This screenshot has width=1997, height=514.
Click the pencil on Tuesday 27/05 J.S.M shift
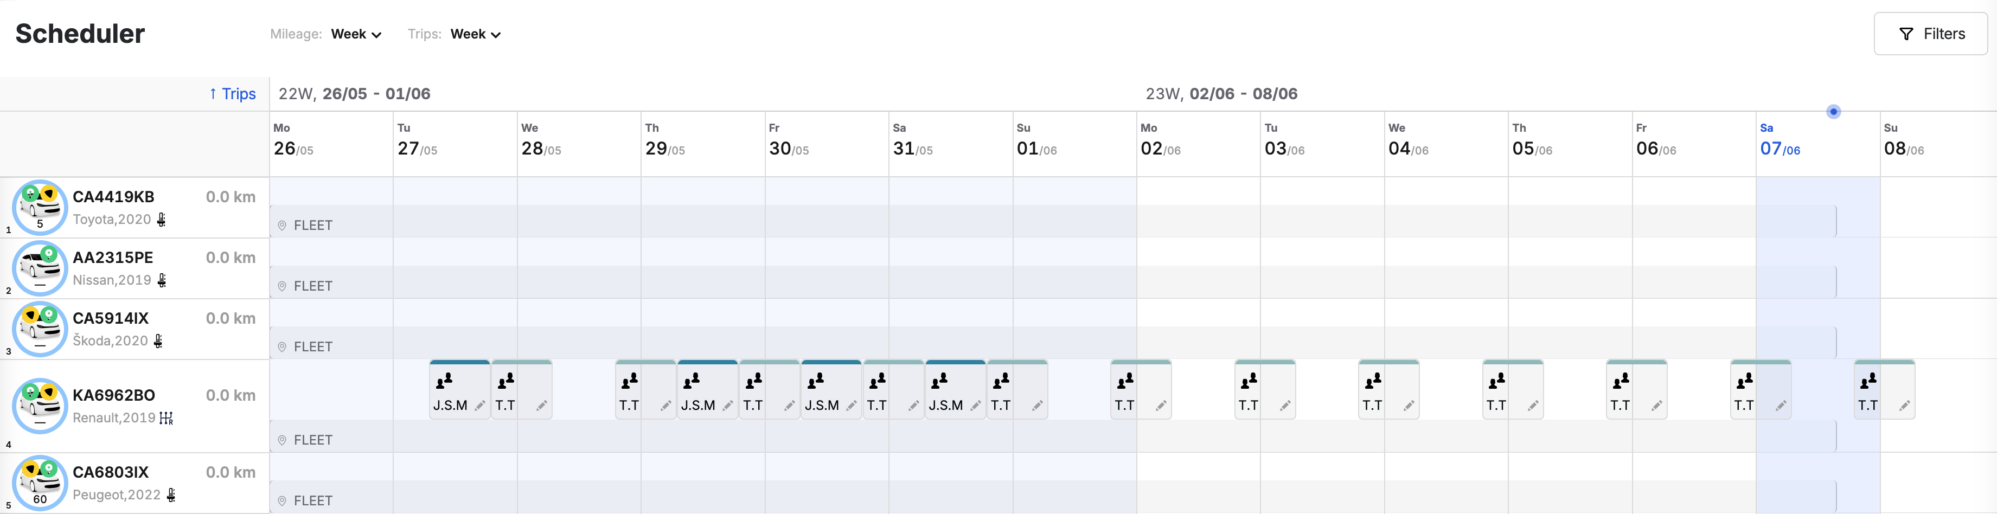point(480,406)
